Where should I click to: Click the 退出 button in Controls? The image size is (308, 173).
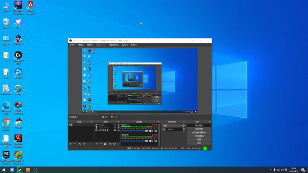point(199,143)
